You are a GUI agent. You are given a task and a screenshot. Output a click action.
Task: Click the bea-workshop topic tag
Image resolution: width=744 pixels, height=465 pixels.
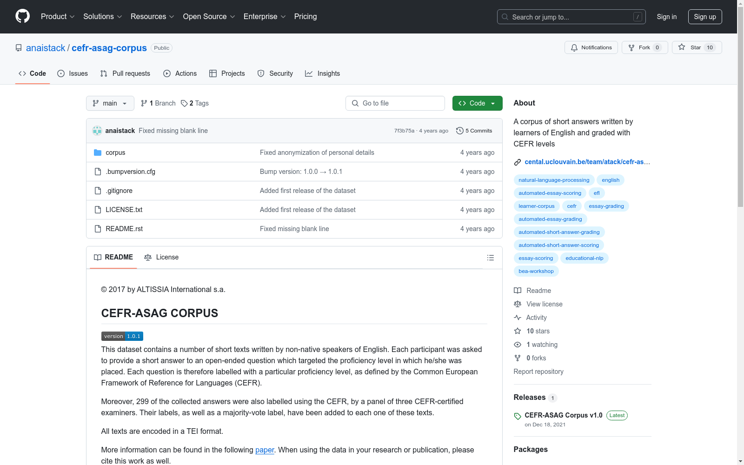pyautogui.click(x=536, y=271)
